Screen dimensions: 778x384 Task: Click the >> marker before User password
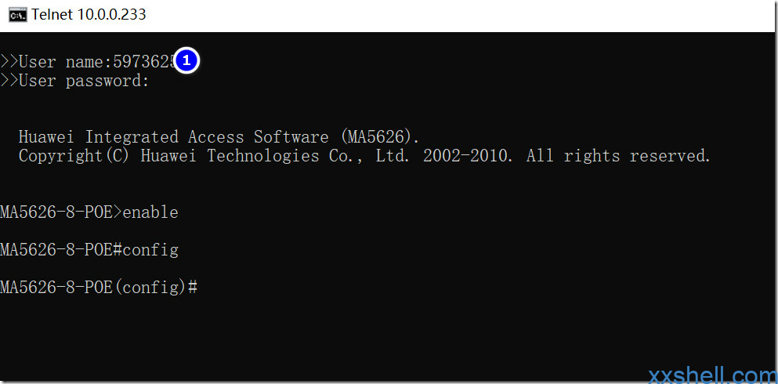(9, 81)
